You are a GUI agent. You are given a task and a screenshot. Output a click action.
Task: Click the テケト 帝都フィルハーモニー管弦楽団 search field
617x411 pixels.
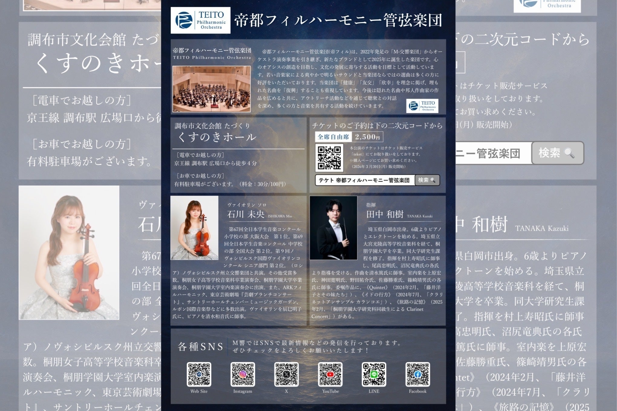[365, 180]
